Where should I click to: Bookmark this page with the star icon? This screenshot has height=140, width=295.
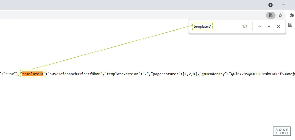(280, 15)
